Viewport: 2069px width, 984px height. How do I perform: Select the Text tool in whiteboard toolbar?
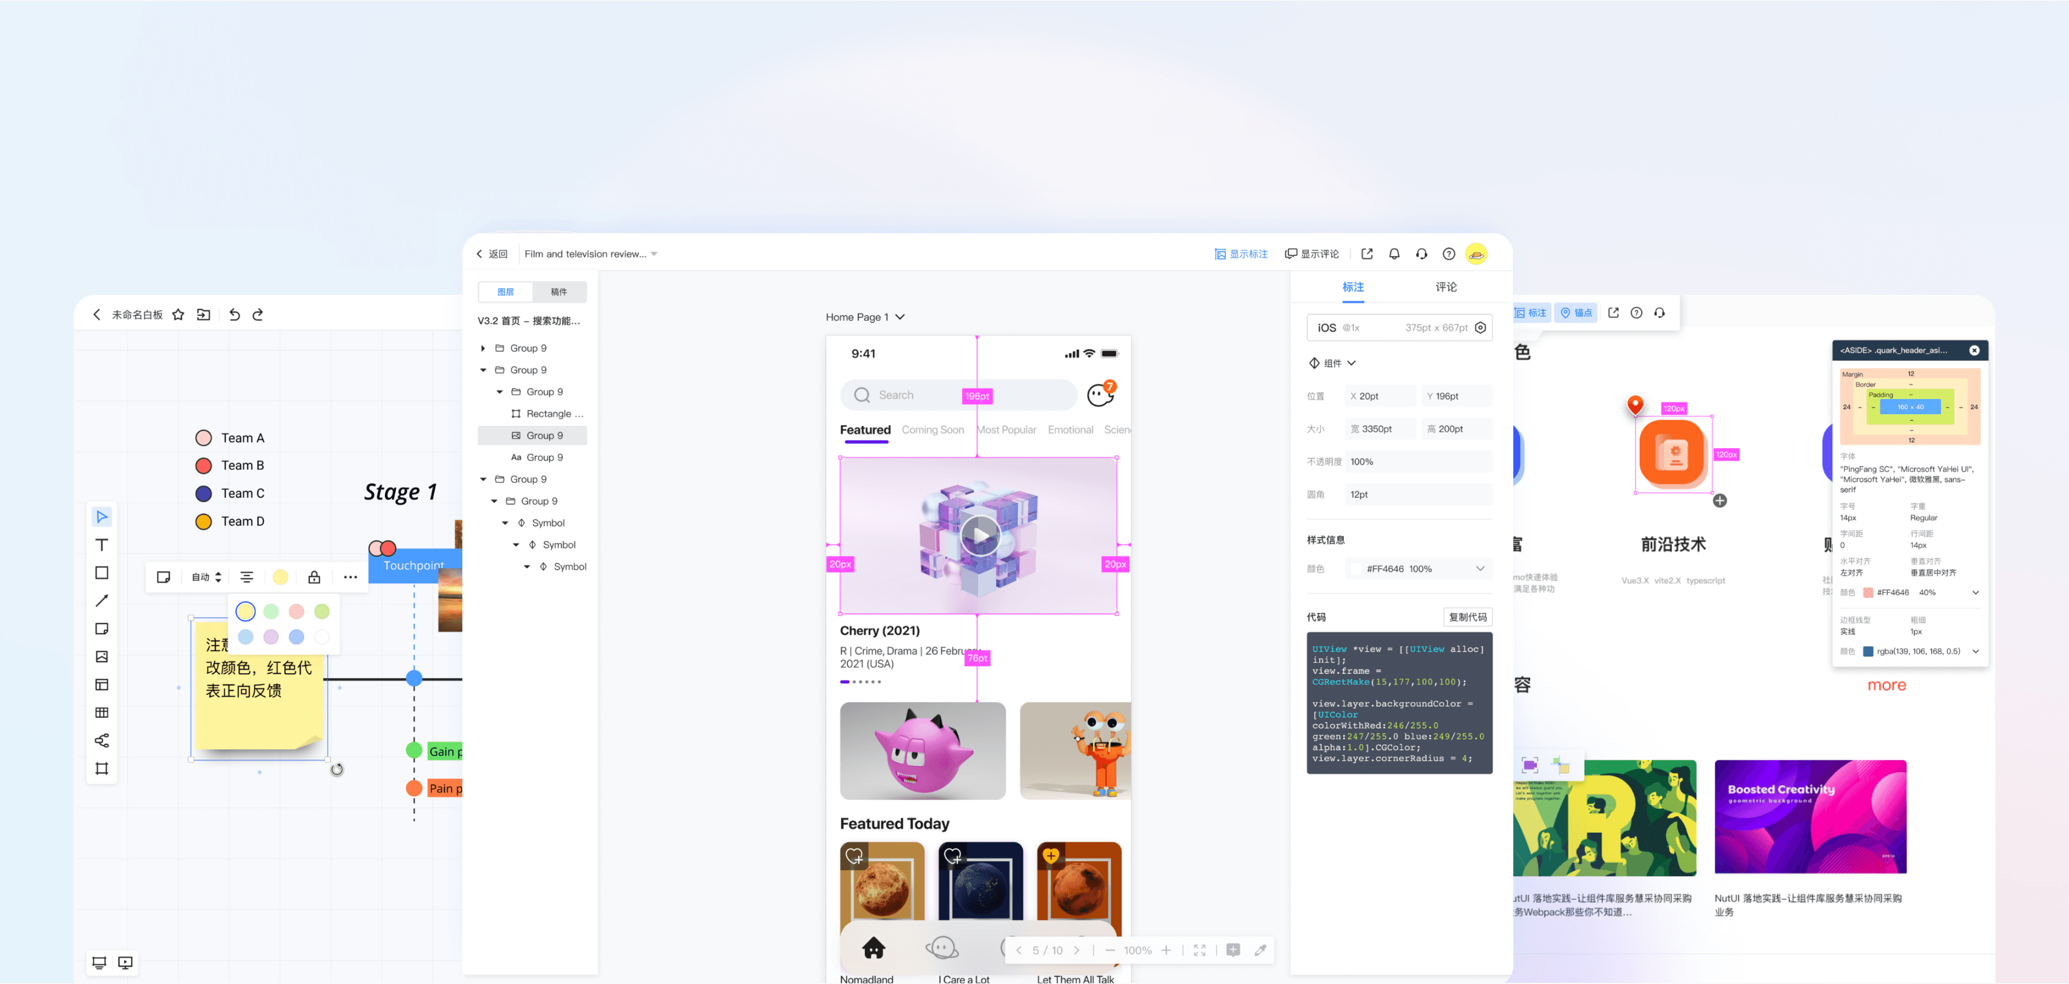(x=102, y=545)
